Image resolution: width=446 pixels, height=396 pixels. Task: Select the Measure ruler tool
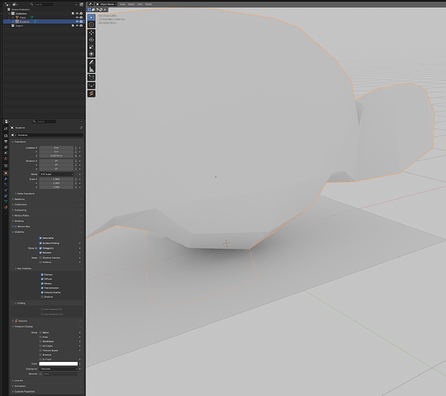91,69
